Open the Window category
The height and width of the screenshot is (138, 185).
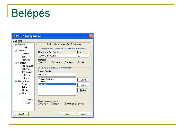pos(22,63)
